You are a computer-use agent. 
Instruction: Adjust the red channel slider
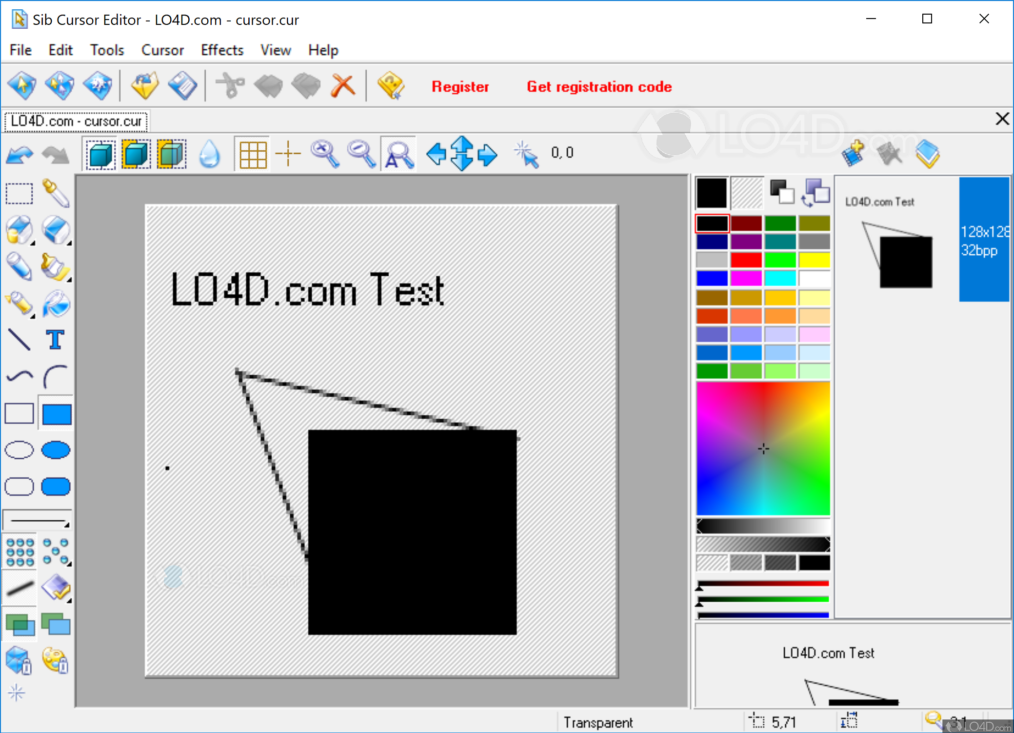763,584
